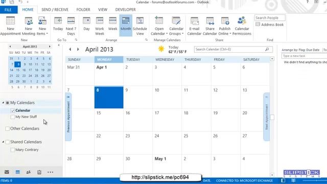Open Calendar Permissions

[242, 26]
